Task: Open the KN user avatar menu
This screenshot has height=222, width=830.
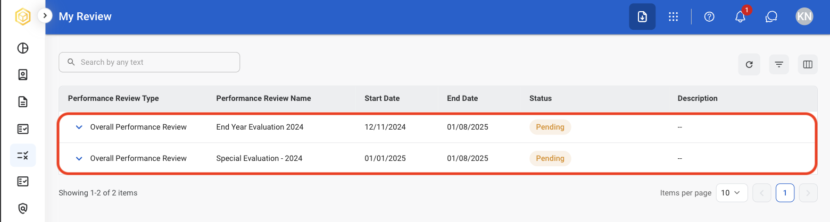Action: 804,16
